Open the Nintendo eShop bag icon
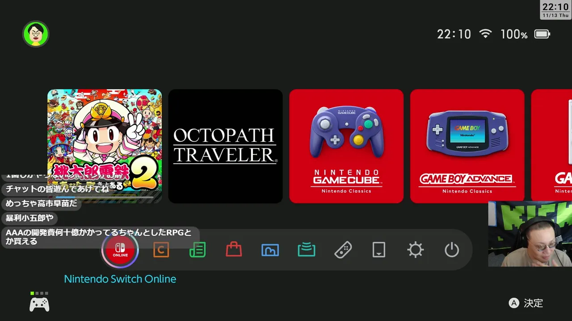Viewport: 572px width, 321px height. (x=234, y=250)
